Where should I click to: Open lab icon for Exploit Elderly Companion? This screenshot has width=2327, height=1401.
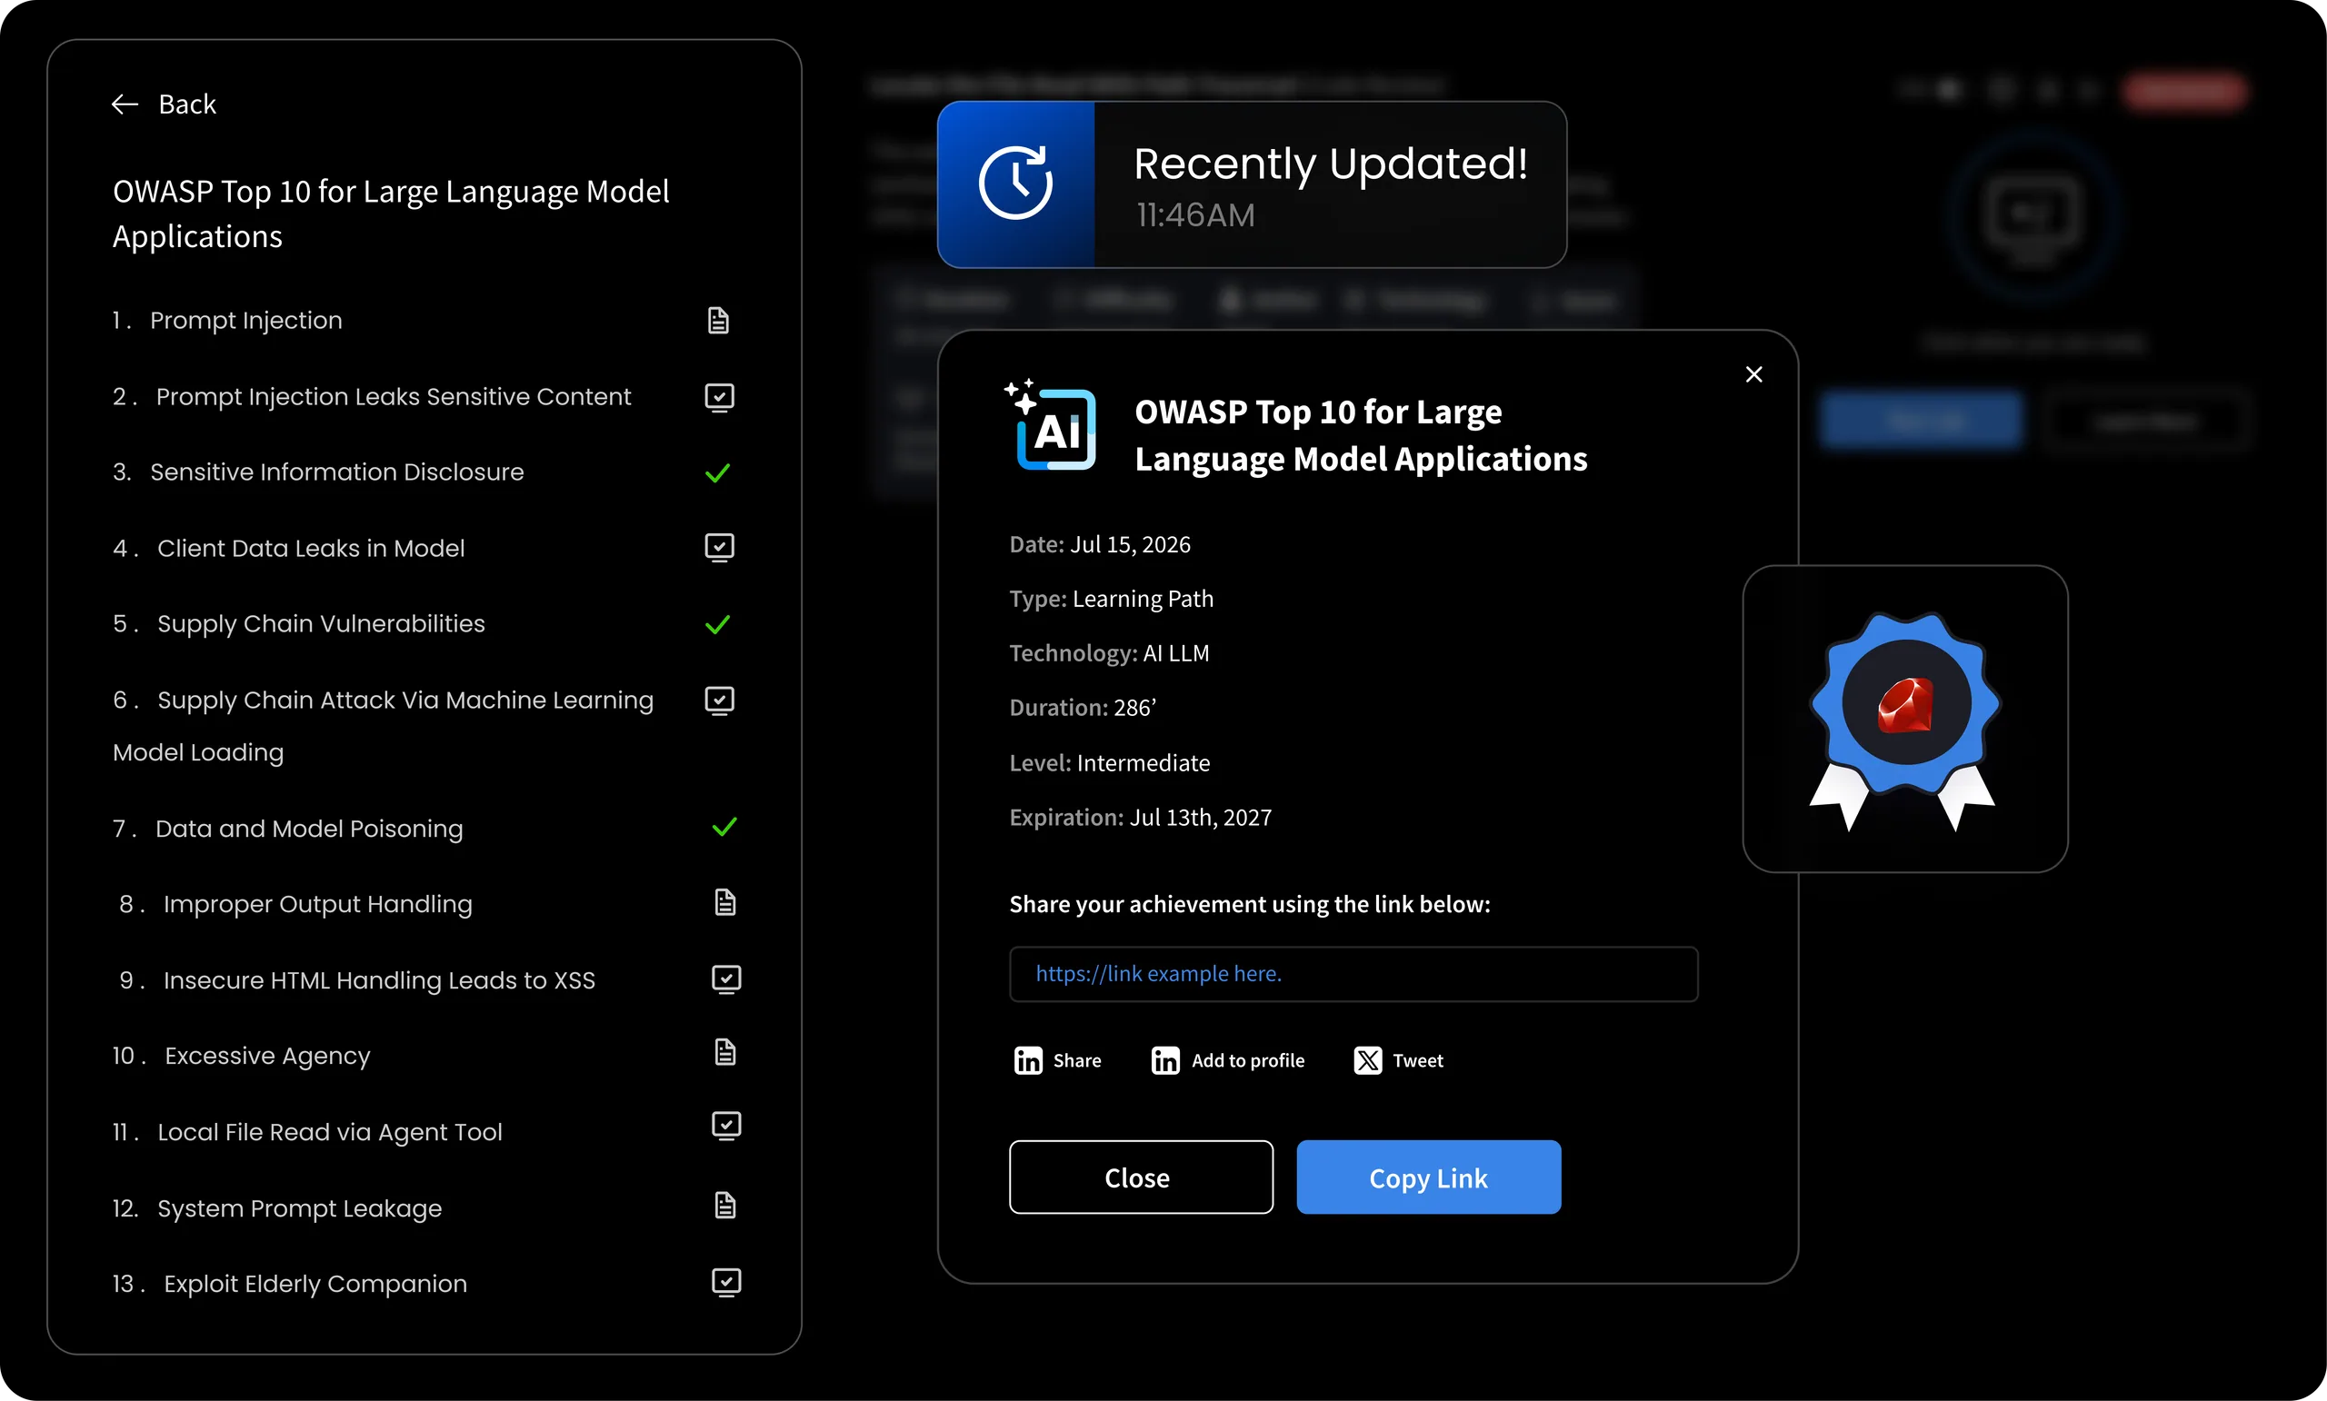[726, 1282]
